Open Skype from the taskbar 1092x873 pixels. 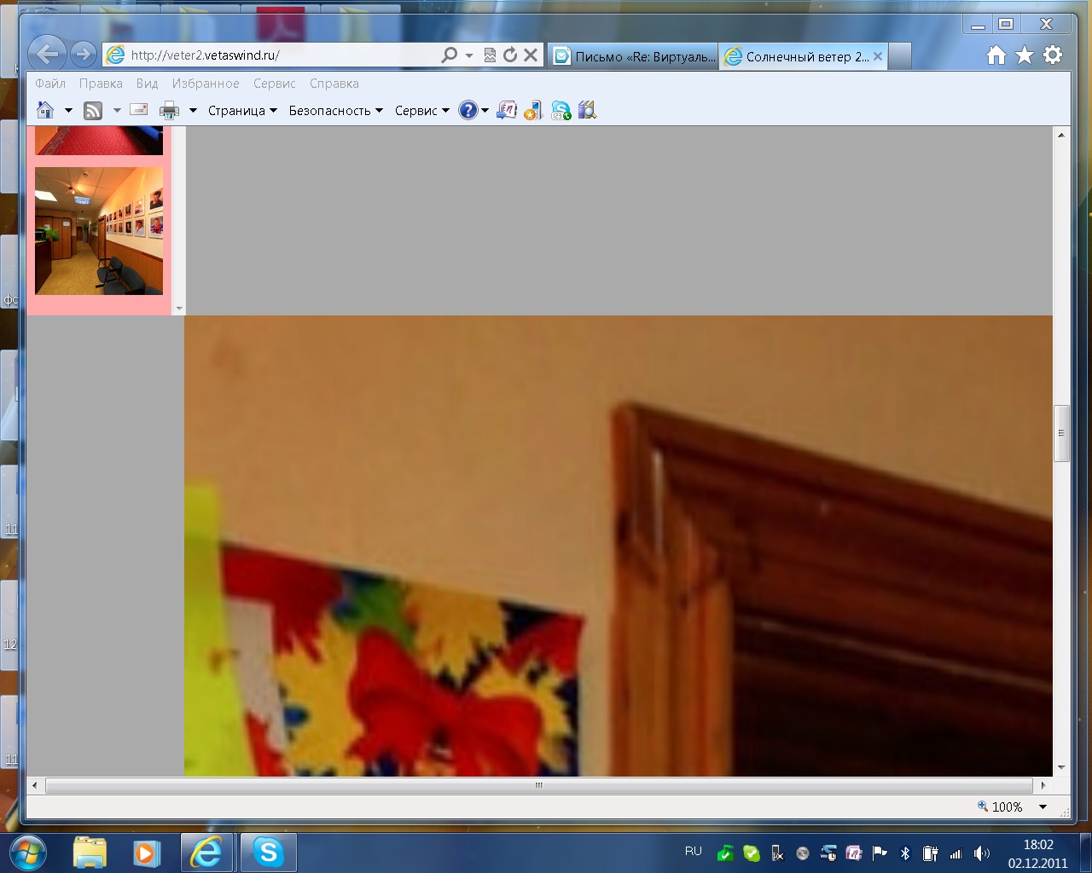[268, 853]
